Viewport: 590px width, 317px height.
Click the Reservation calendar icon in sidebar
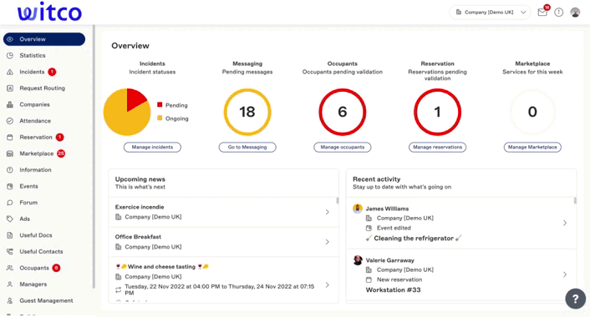pos(10,137)
